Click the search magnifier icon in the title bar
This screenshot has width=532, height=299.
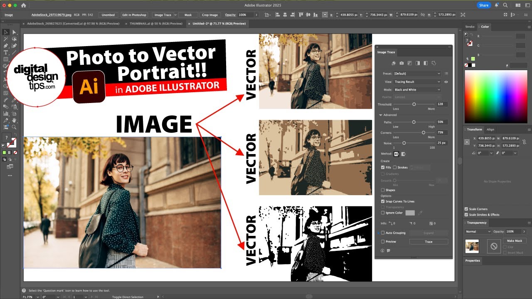pos(505,5)
